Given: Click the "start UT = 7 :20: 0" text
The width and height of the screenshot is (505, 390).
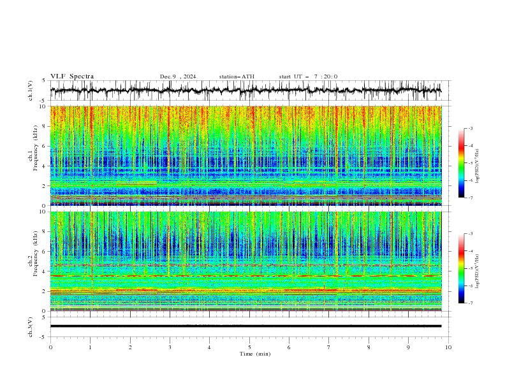Looking at the screenshot, I should click(308, 76).
